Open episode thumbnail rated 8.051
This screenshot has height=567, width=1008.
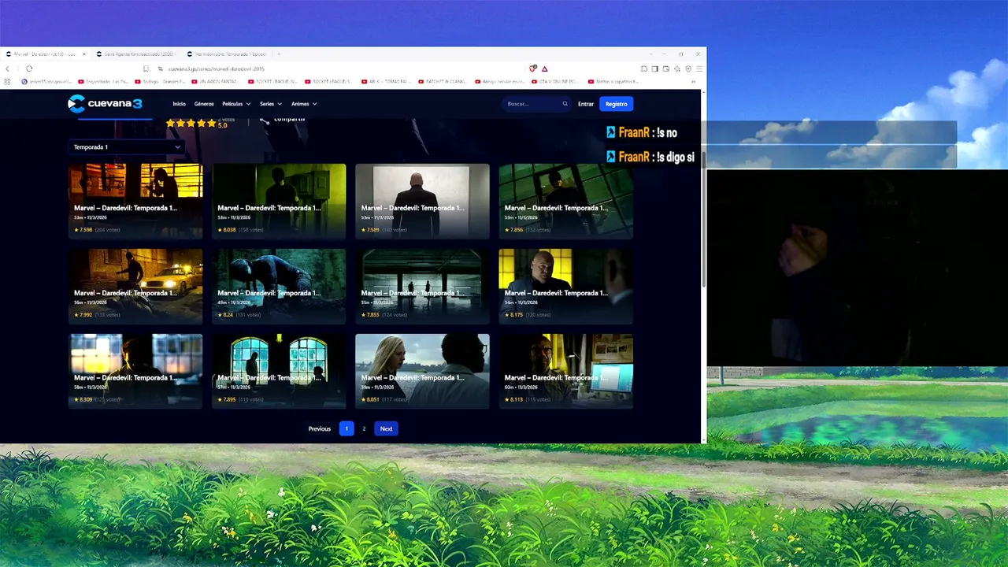coord(422,371)
